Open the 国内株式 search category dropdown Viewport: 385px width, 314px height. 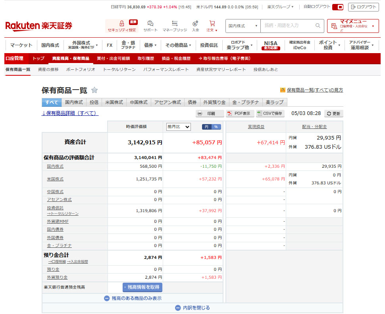click(x=243, y=26)
